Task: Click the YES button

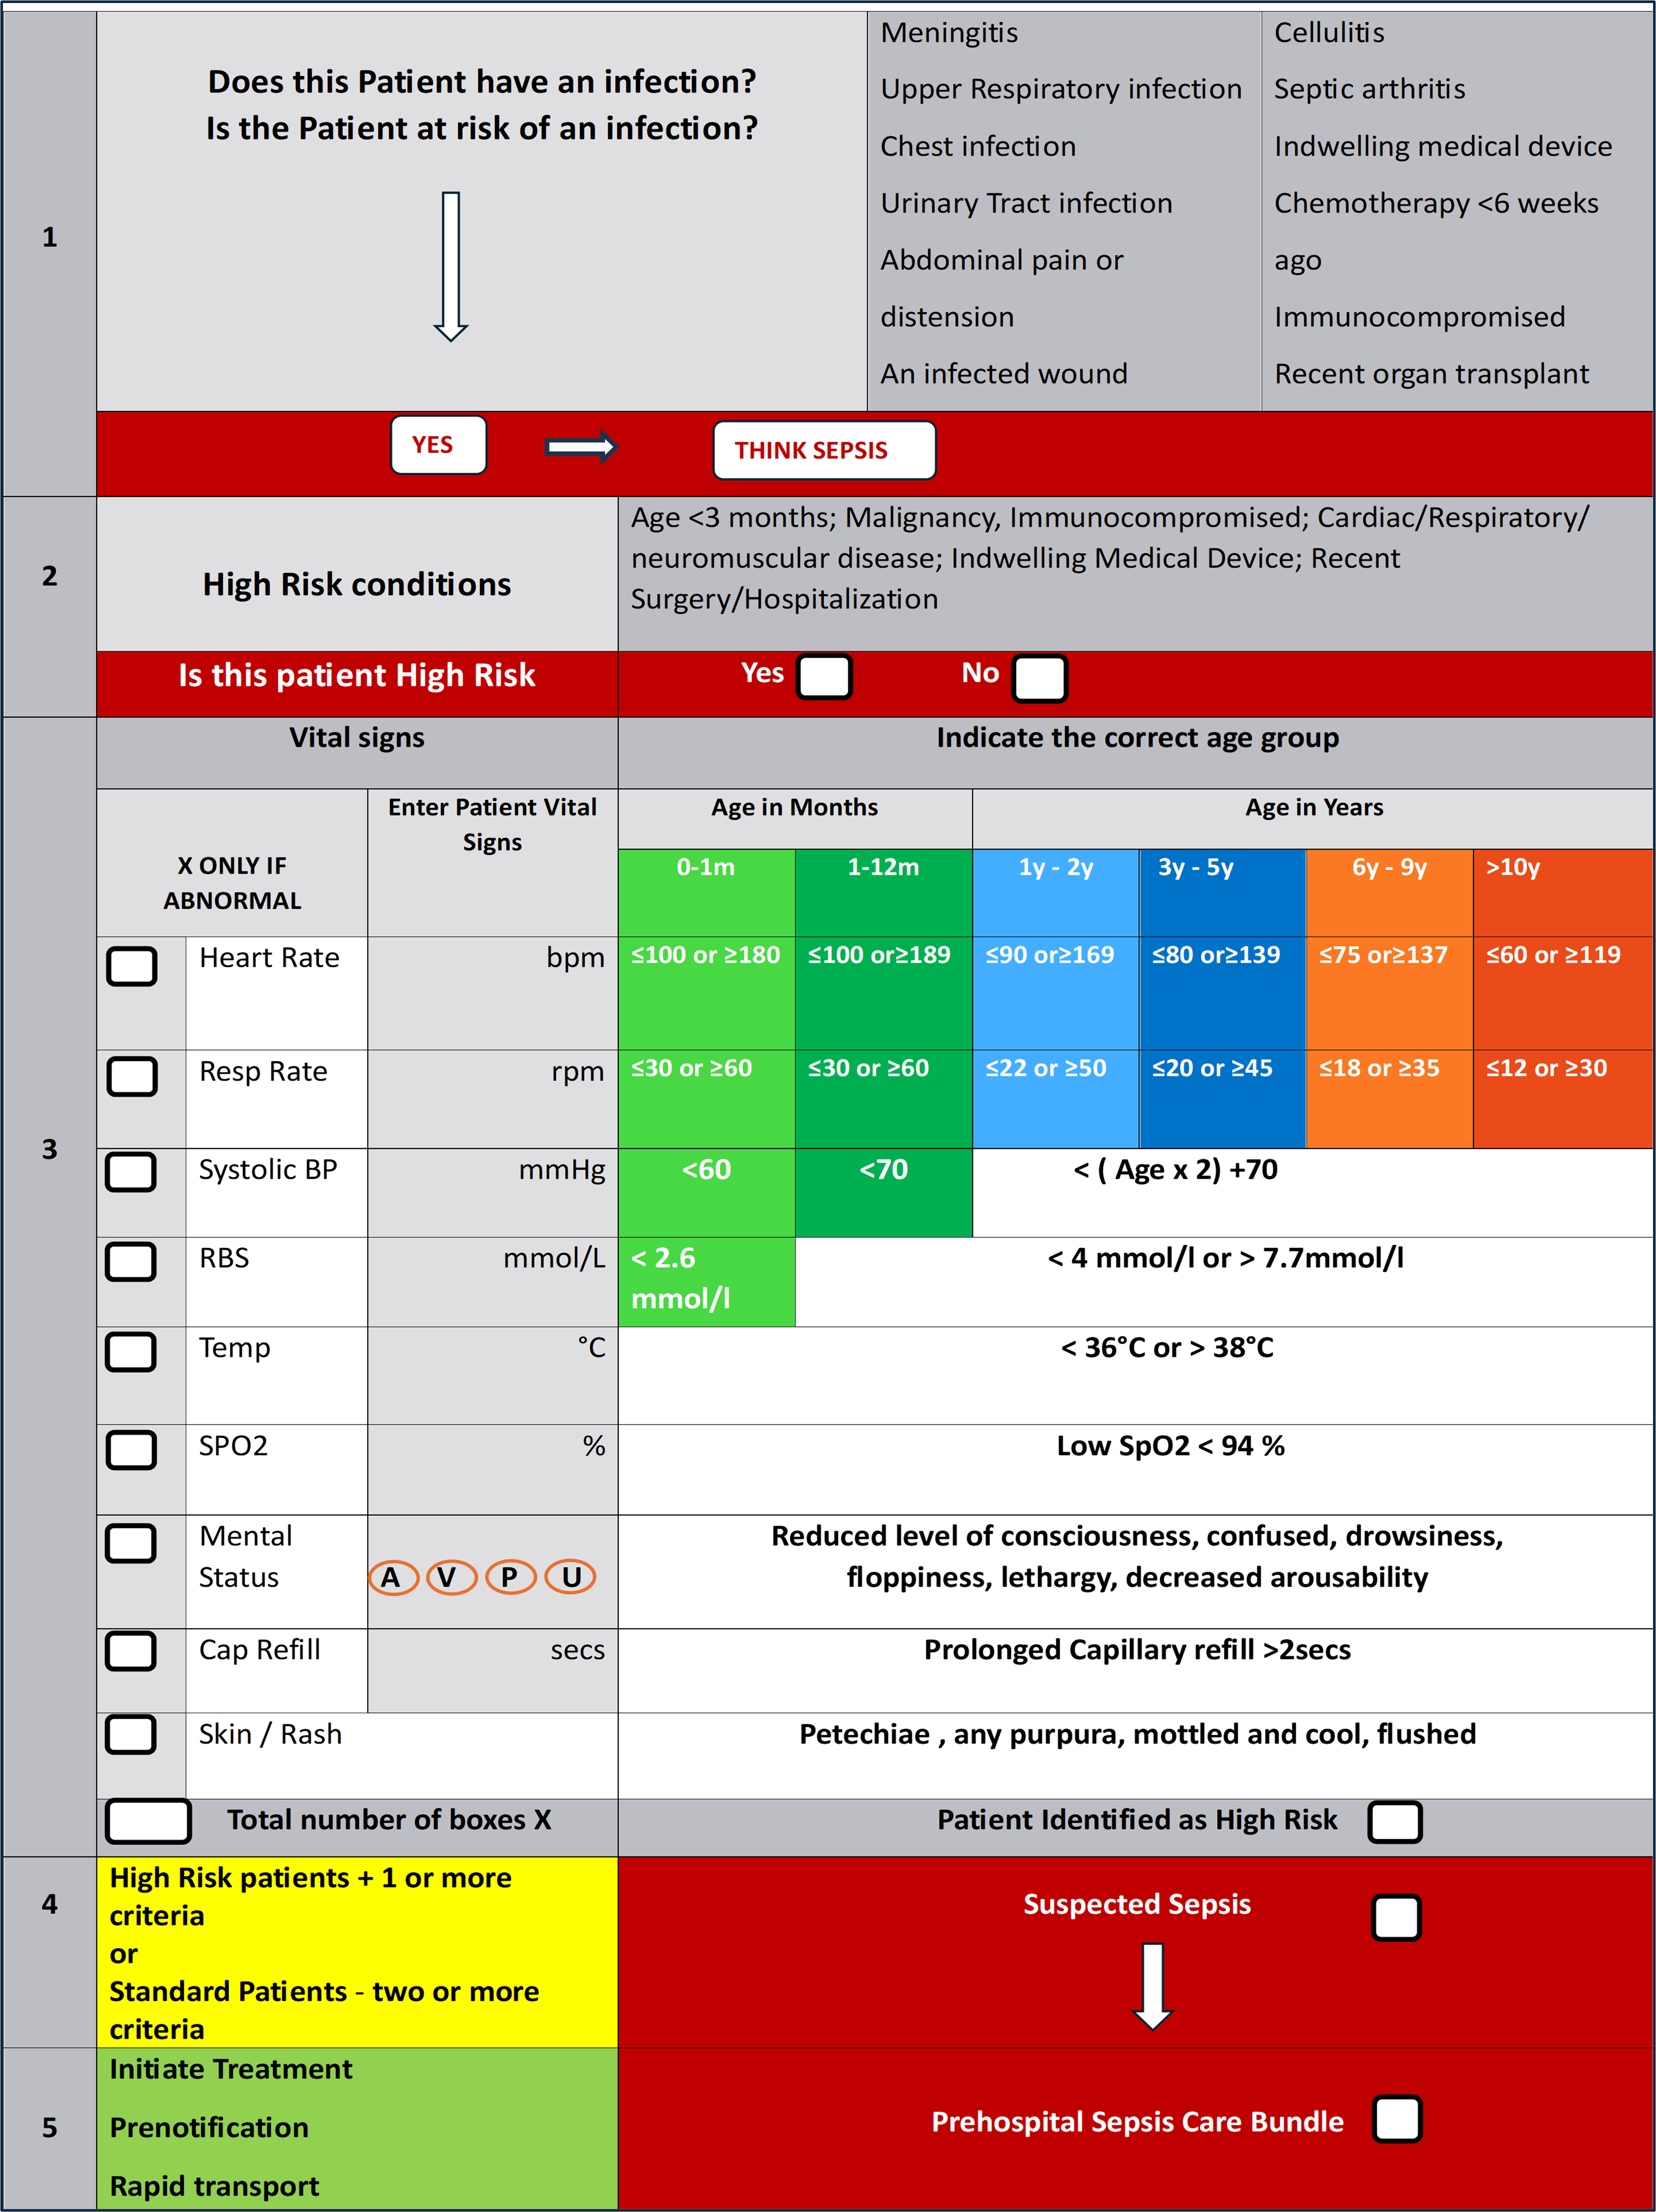Action: 438,445
